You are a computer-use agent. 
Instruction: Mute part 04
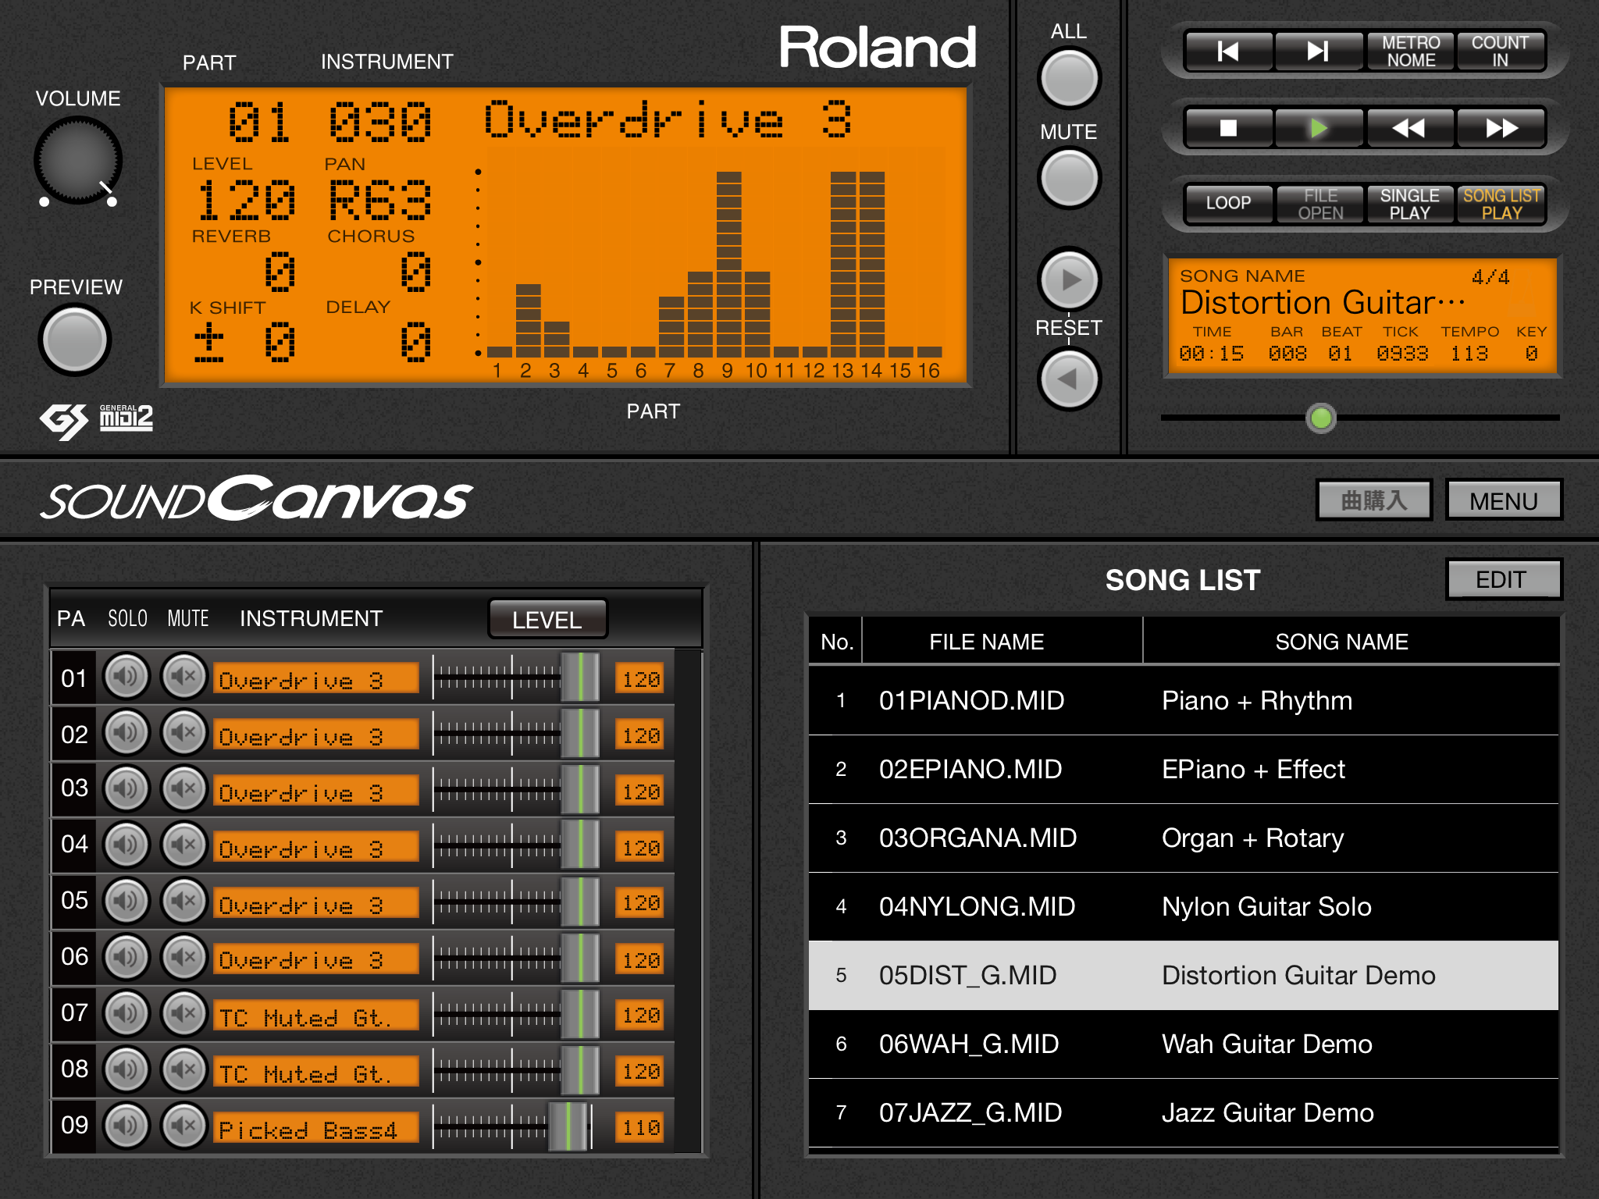point(184,845)
